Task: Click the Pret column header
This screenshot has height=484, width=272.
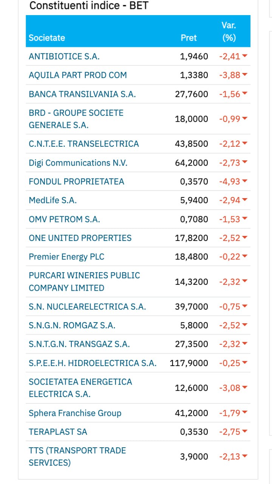Action: pyautogui.click(x=189, y=38)
